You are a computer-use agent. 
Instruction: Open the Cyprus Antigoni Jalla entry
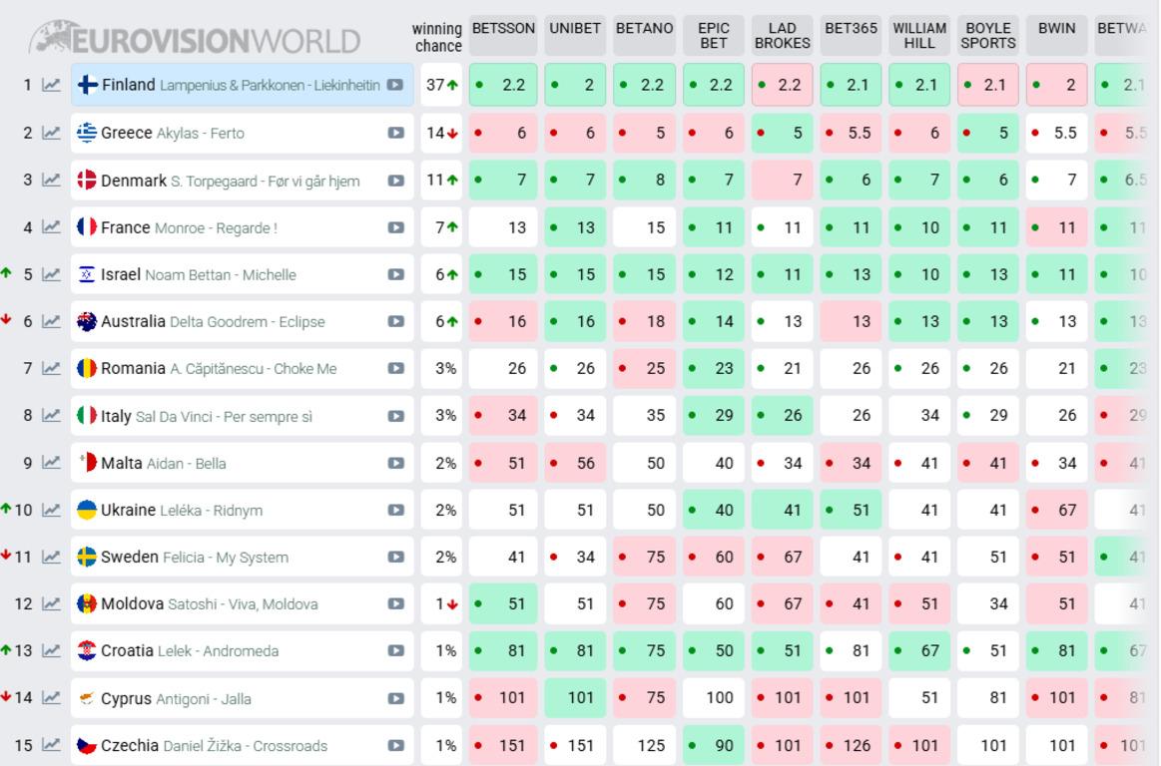tap(243, 698)
